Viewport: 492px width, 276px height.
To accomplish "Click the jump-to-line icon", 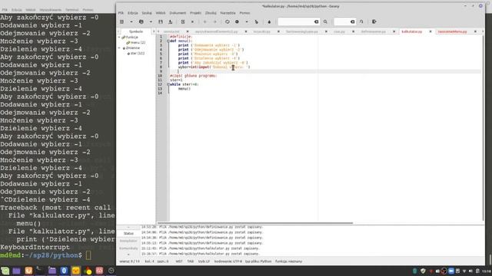I will pos(361,22).
